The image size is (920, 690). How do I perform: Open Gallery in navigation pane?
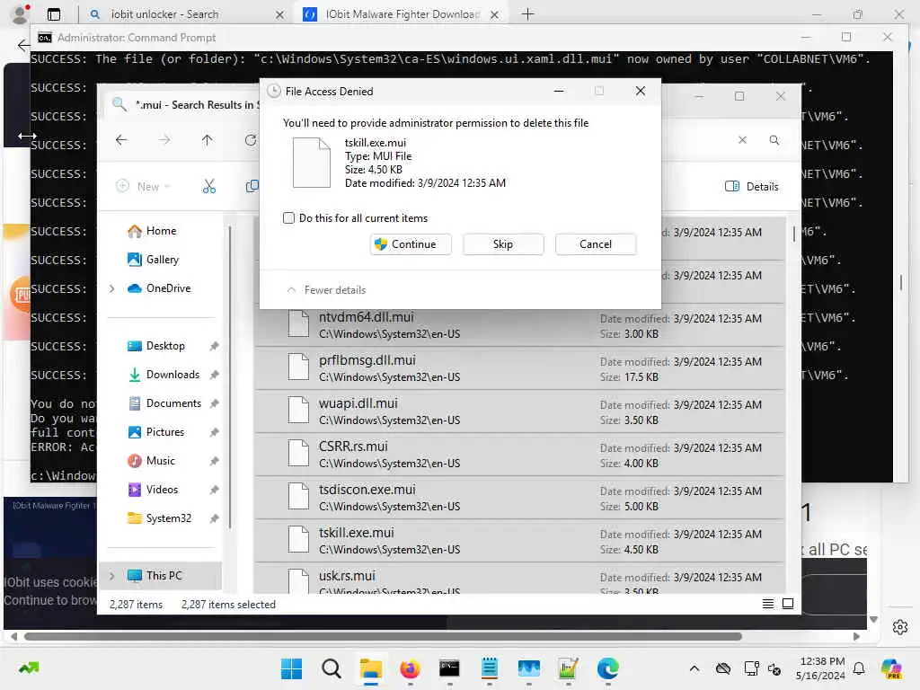tap(153, 260)
